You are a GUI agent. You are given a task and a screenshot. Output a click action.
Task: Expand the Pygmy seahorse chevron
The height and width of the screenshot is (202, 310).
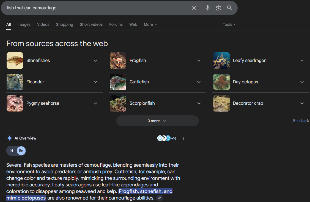(x=95, y=103)
